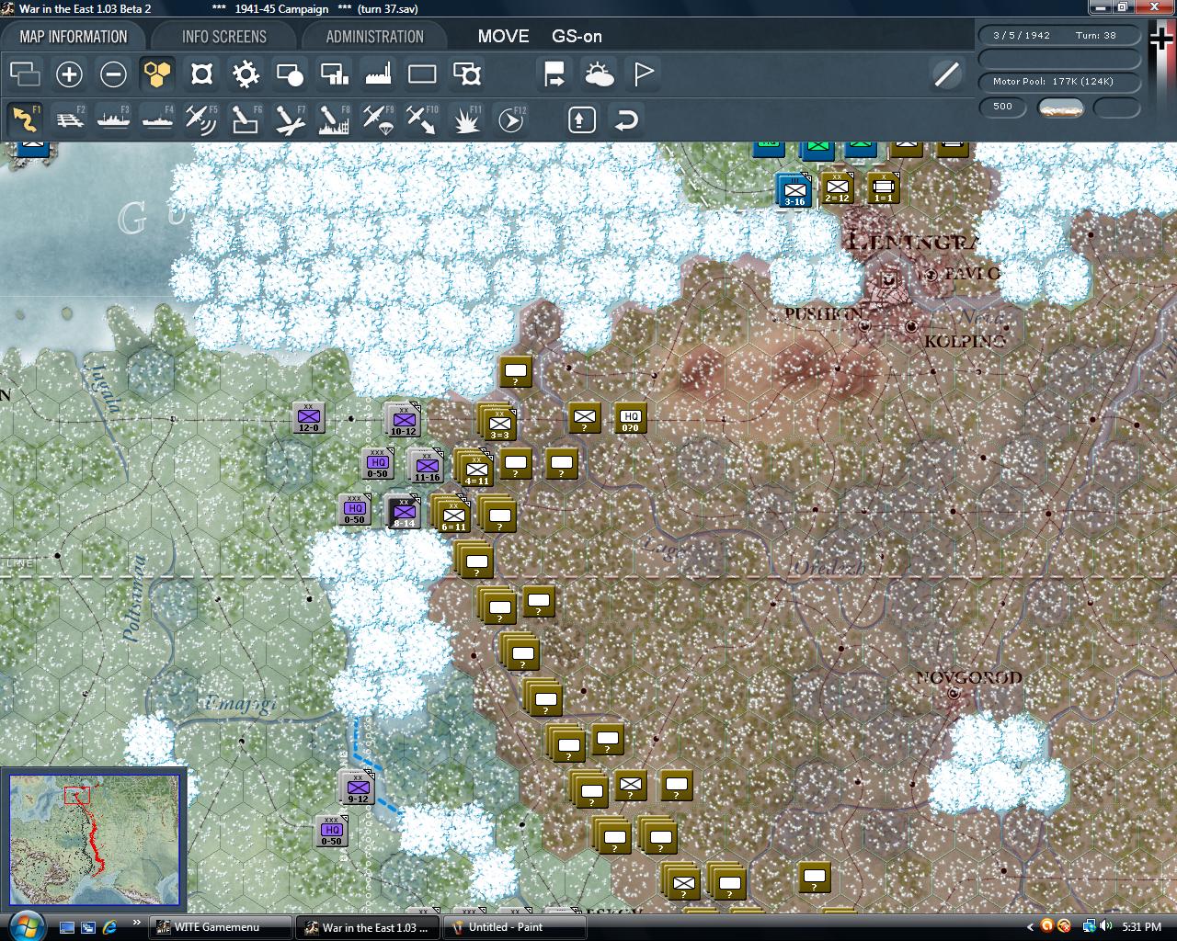Select the F7 bomb airfield mode
The image size is (1177, 941).
pyautogui.click(x=290, y=119)
